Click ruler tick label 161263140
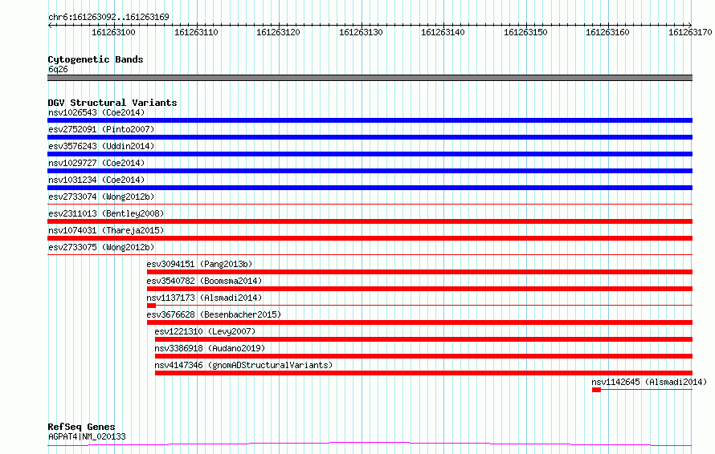Image resolution: width=715 pixels, height=454 pixels. click(443, 32)
